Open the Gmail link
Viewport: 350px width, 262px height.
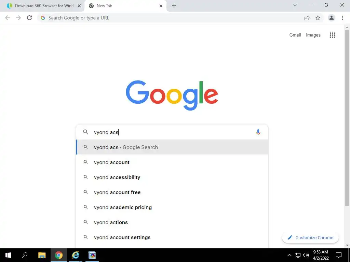point(295,35)
